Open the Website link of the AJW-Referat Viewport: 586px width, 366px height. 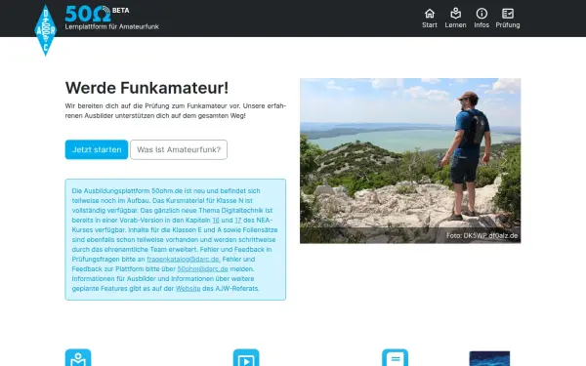(x=188, y=288)
